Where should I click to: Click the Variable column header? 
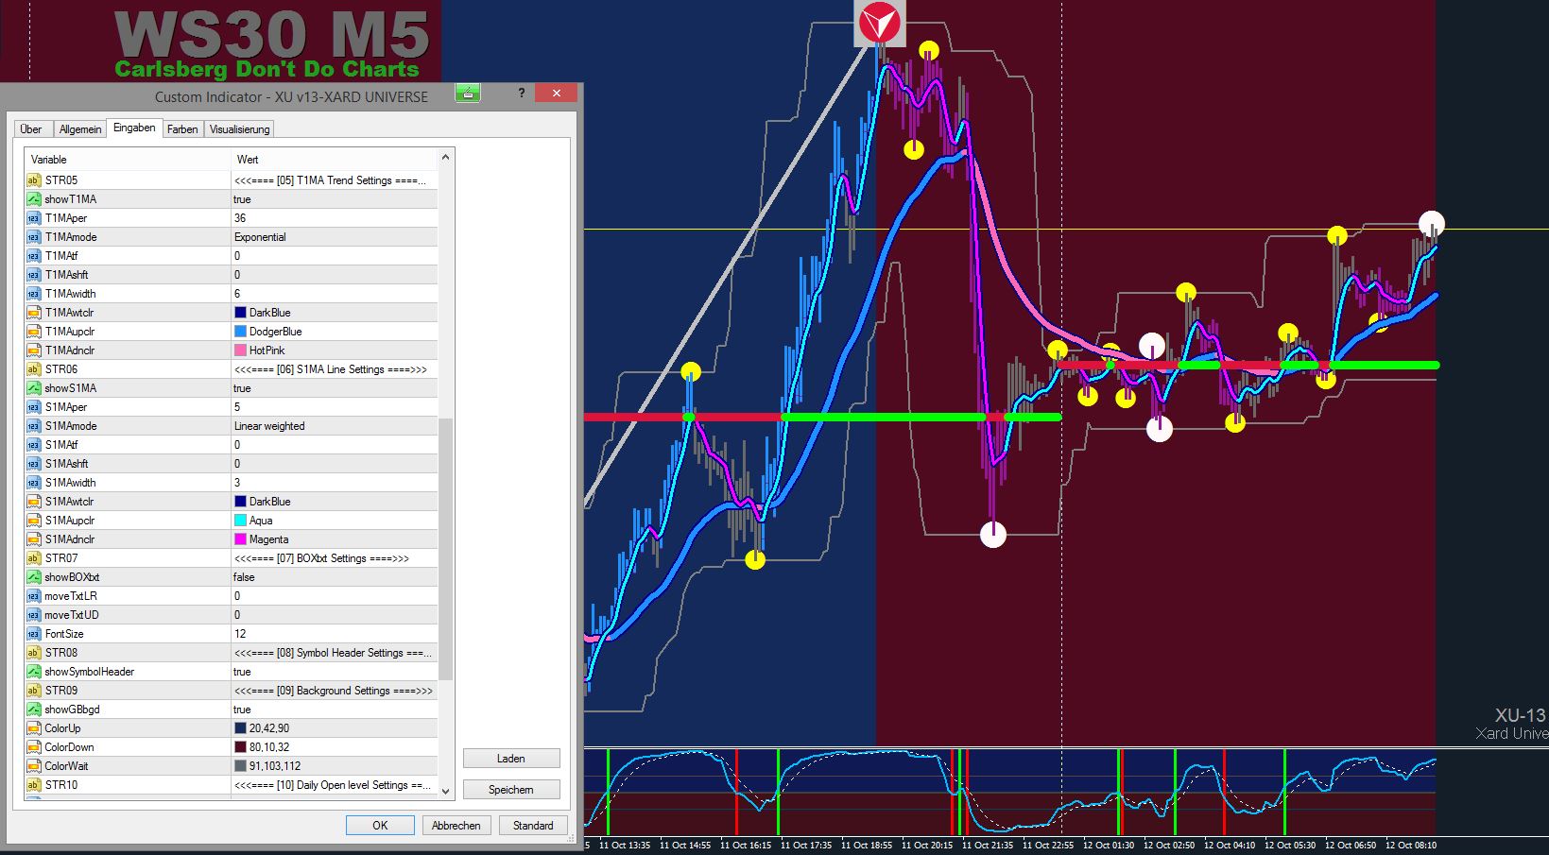[x=128, y=160]
